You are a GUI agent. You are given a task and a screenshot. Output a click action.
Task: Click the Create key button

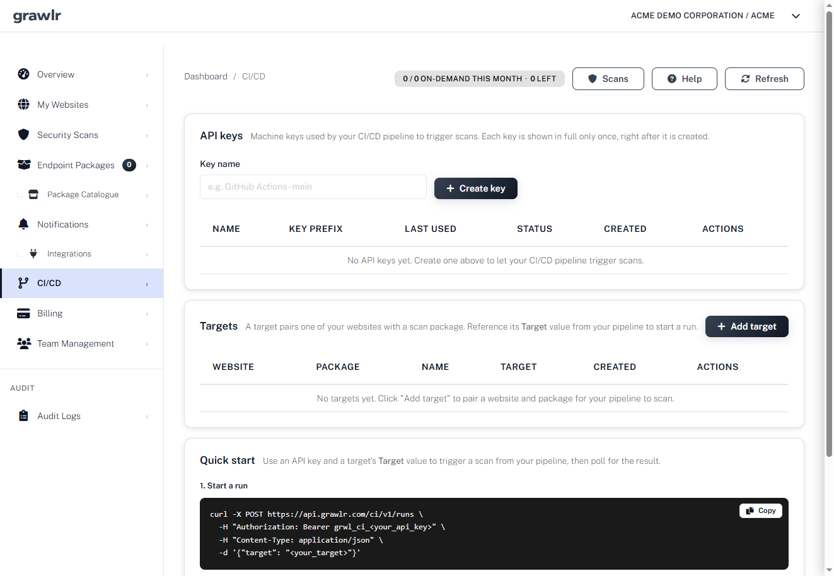476,188
